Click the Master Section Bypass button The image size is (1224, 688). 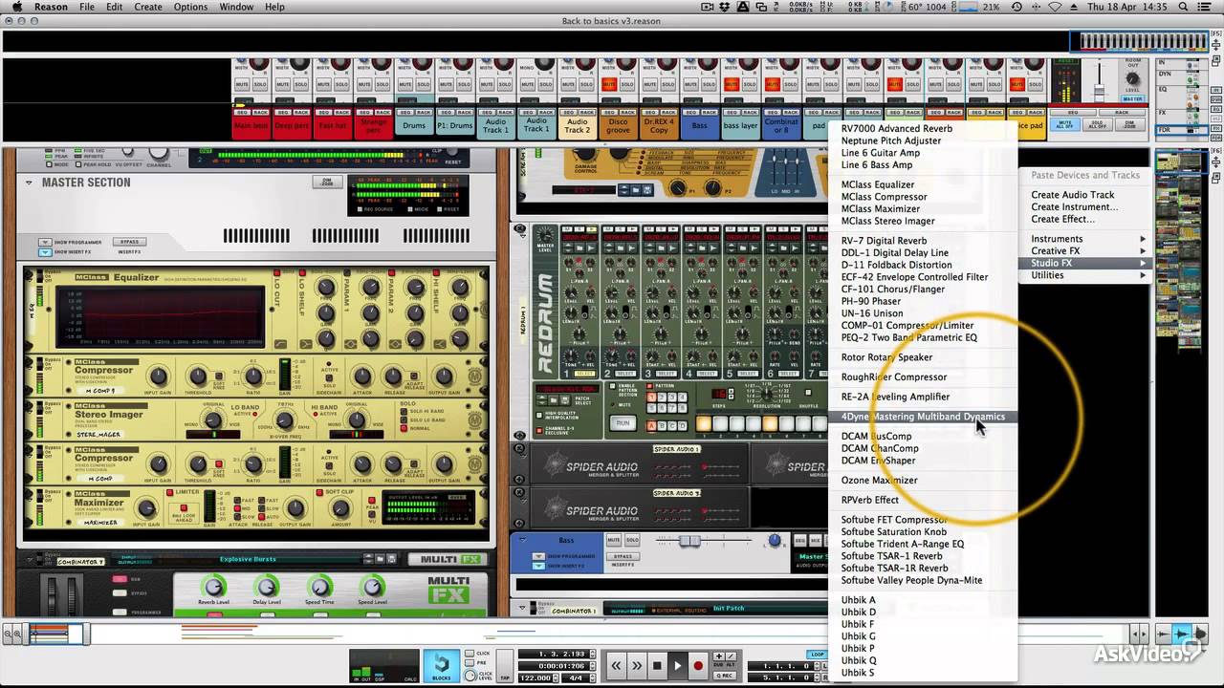coord(129,242)
